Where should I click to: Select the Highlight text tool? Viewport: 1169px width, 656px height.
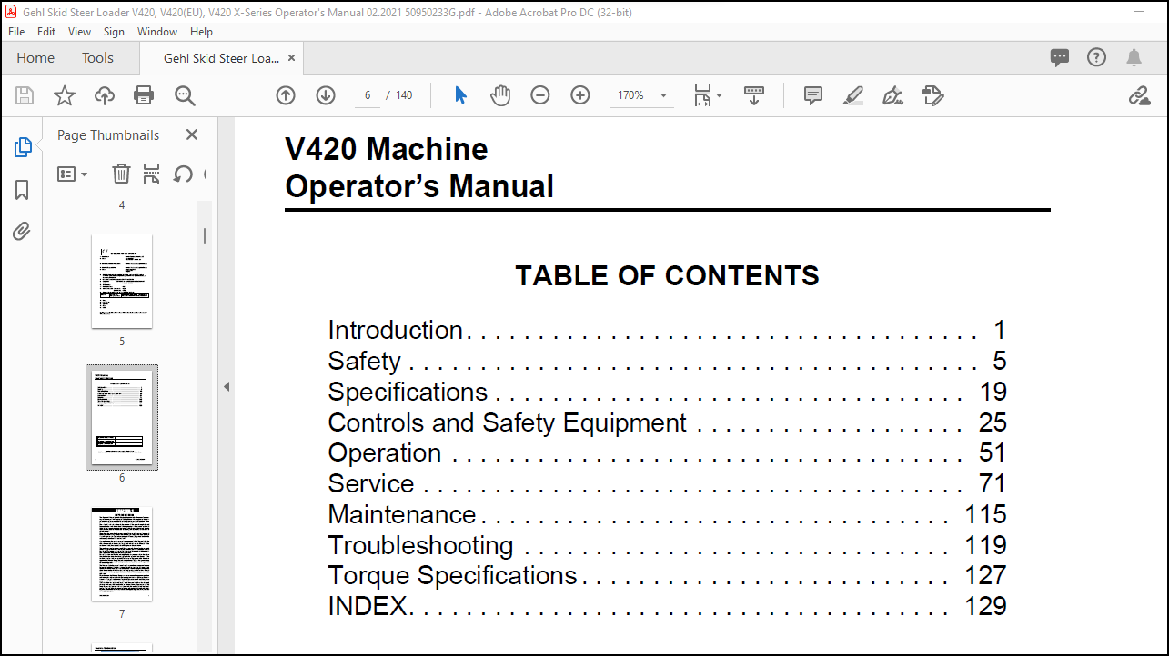pyautogui.click(x=853, y=95)
